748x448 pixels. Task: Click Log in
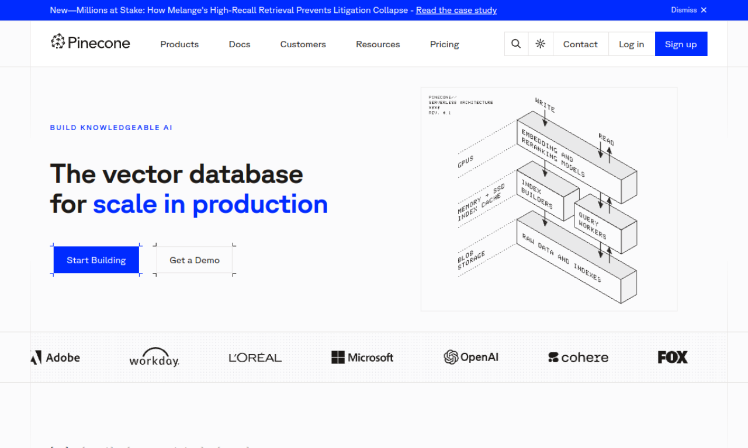click(x=631, y=44)
